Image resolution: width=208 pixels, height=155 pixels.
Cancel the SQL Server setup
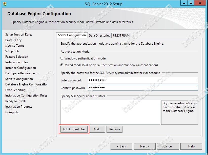tap(168, 146)
